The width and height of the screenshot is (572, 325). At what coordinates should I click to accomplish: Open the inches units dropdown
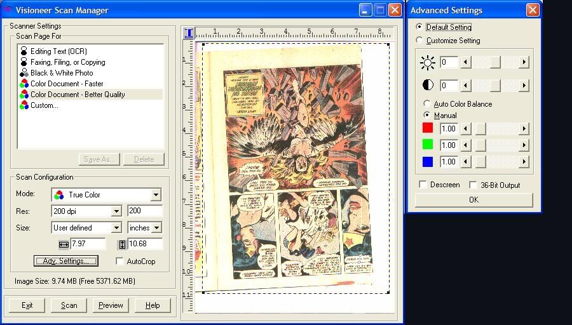click(x=156, y=228)
